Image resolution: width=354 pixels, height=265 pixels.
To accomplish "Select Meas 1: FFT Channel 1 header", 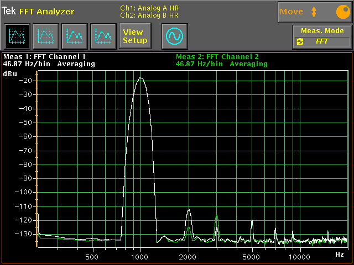I will [45, 56].
